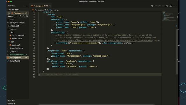Image resolution: width=186 pixels, height=105 pixels.
Task: Expand the OUTLINE section
Action: tap(11, 101)
